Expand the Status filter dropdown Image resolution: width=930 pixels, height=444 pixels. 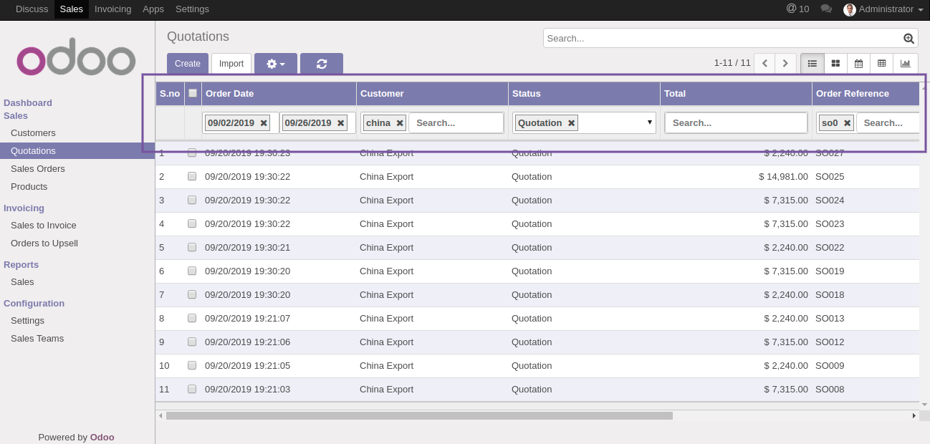pos(649,122)
